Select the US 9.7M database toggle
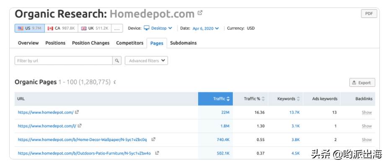This screenshot has width=387, height=164. click(x=30, y=28)
